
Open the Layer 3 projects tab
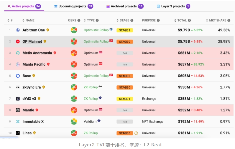pyautogui.click(x=173, y=6)
